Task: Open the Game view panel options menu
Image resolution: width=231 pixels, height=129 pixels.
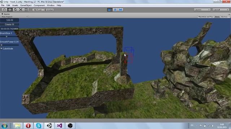Action: [229, 14]
